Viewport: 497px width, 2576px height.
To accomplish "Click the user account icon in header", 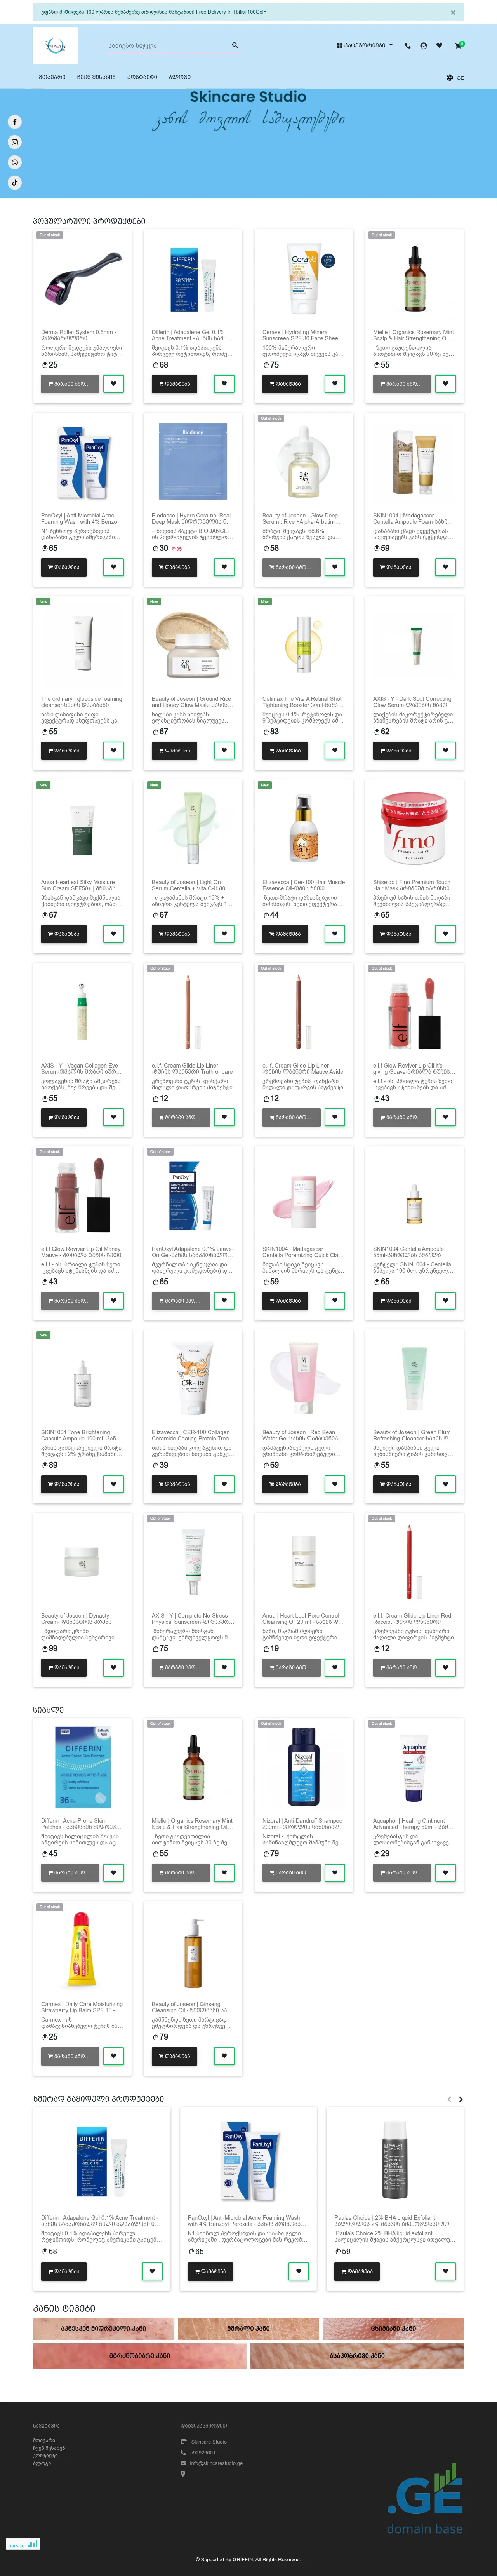I will pos(423,45).
